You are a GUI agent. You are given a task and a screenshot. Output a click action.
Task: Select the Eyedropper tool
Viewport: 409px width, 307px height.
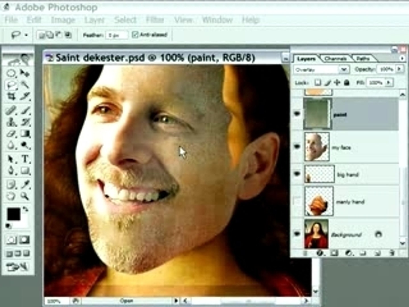(x=25, y=185)
